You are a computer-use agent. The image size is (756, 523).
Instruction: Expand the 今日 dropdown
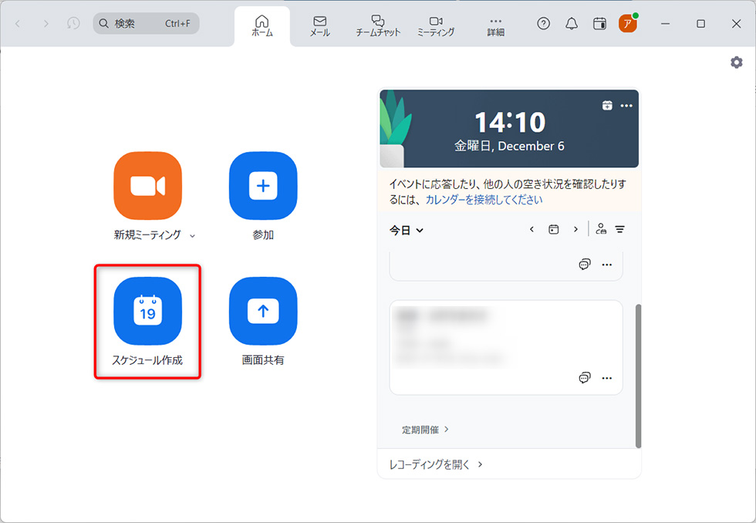pyautogui.click(x=406, y=231)
